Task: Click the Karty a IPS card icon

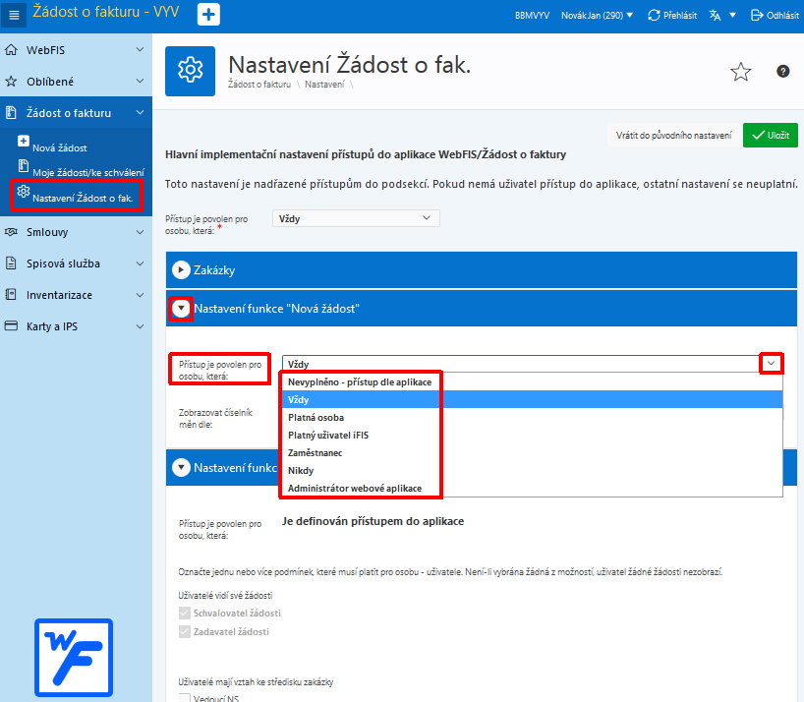Action: [11, 326]
